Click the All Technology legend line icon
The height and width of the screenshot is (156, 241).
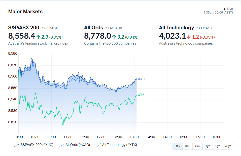pyautogui.click(x=98, y=145)
